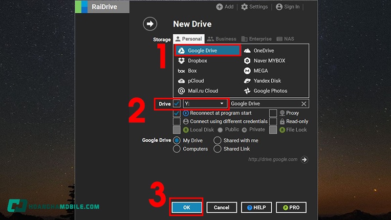391x220 pixels.
Task: Enable the Read-only checkbox
Action: point(273,121)
